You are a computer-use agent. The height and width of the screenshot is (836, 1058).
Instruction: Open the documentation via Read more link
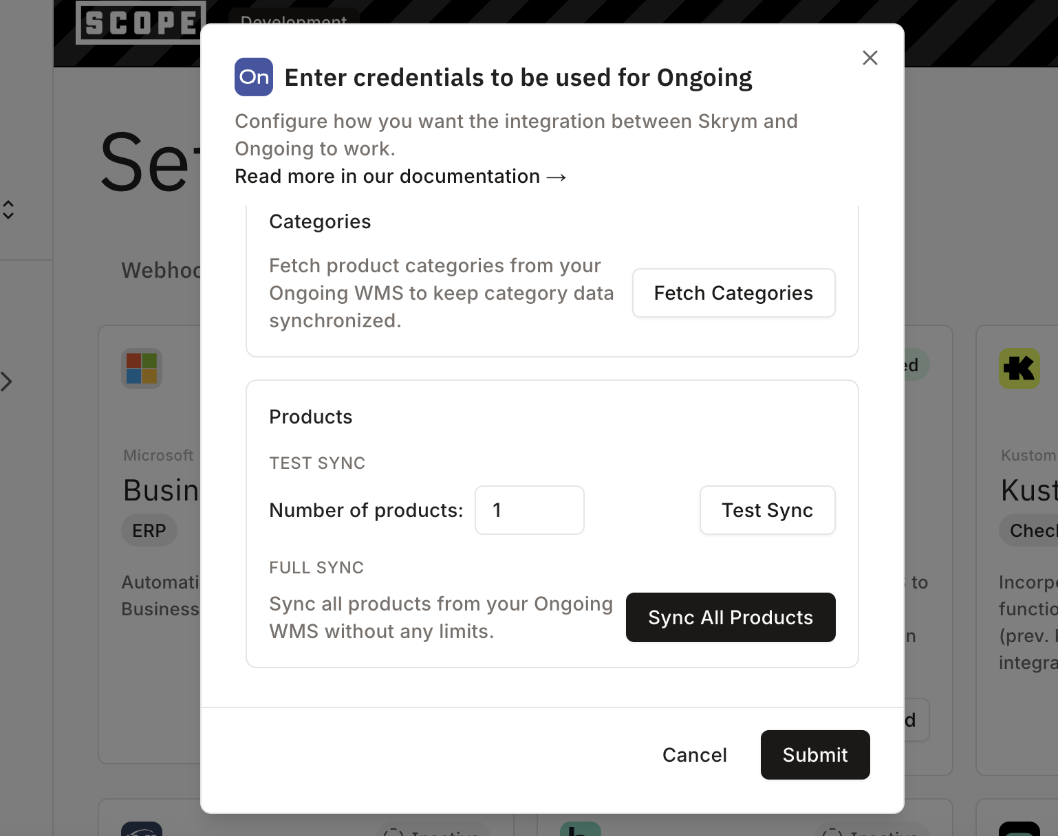coord(400,176)
